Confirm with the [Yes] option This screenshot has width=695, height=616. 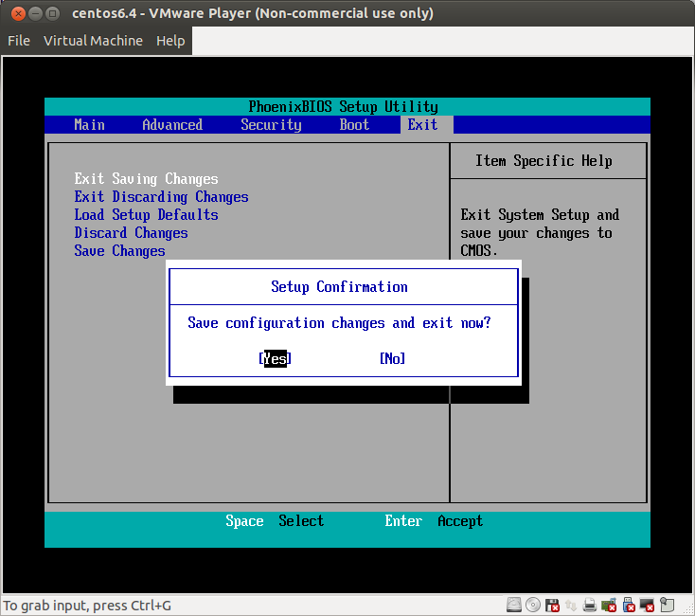[x=275, y=358]
